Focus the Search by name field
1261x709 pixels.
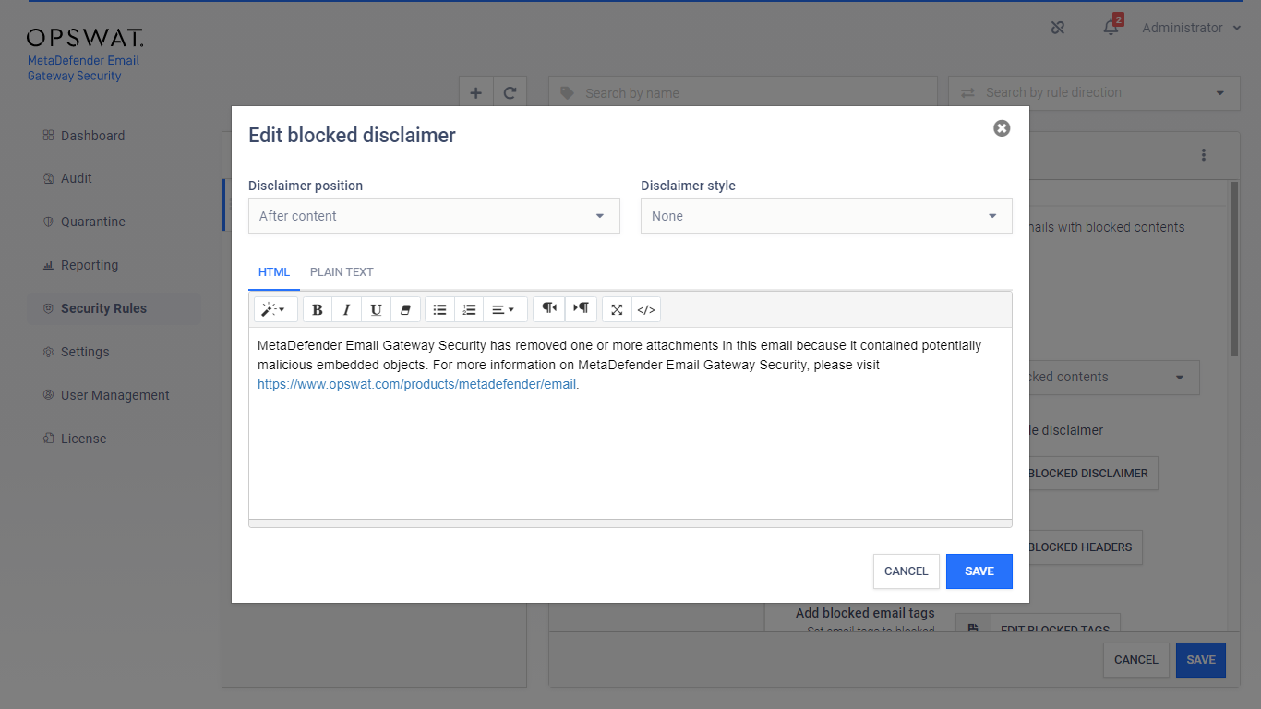[743, 92]
